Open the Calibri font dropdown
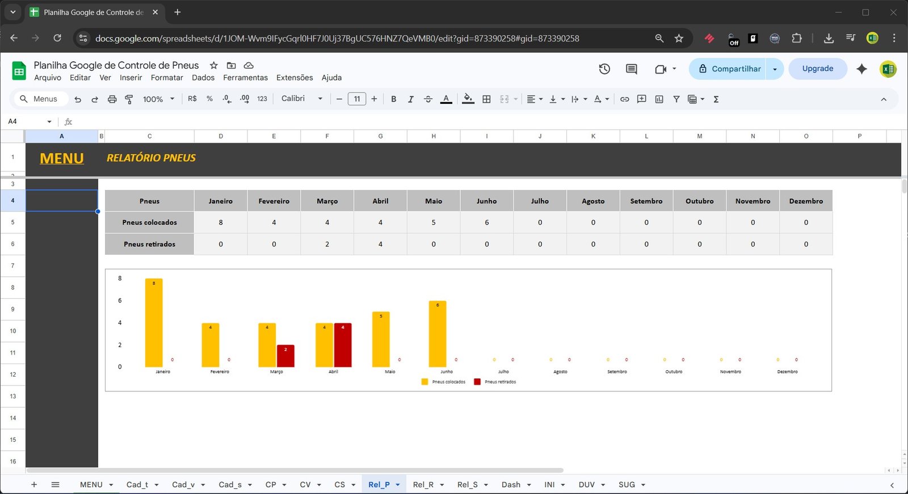The height and width of the screenshot is (494, 908). [x=302, y=99]
